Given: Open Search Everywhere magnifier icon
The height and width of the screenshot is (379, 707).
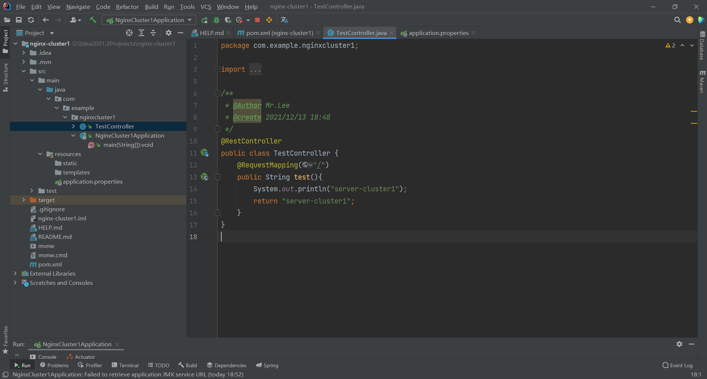Looking at the screenshot, I should click(x=677, y=20).
